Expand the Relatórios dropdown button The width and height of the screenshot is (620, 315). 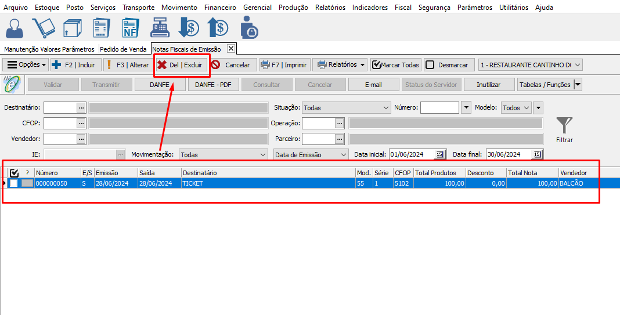coord(340,65)
